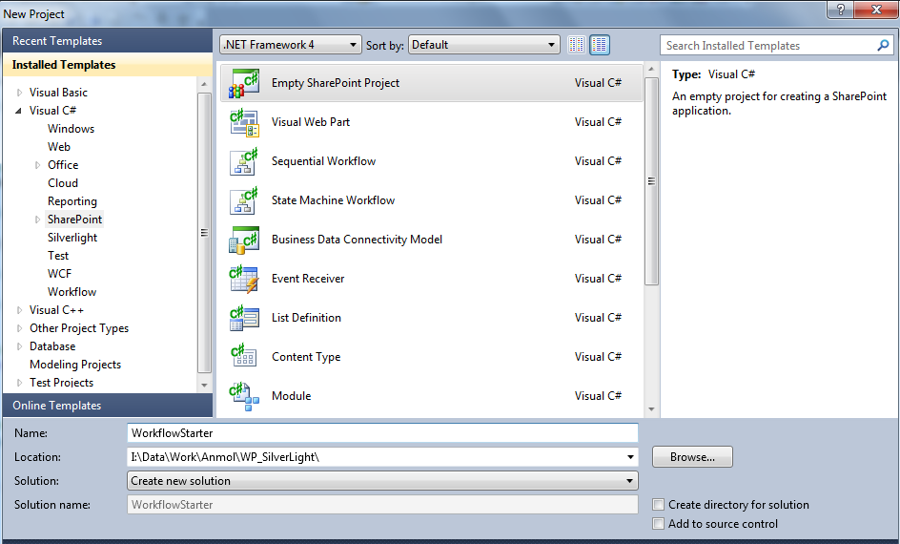The width and height of the screenshot is (900, 544).
Task: Select the Business Data Connectivity Model icon
Action: 244,240
